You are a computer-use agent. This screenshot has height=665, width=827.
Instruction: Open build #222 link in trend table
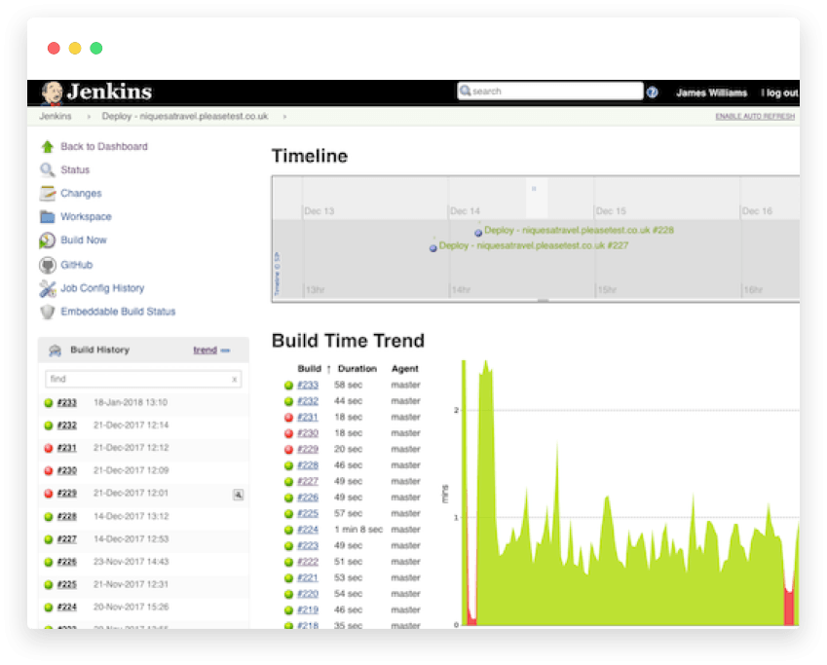tap(308, 562)
